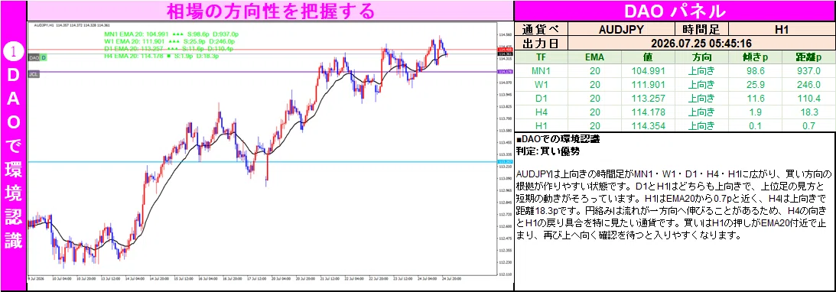Click slope value 1.9 in the table
Viewport: 836px width, 292px height.
tap(755, 112)
